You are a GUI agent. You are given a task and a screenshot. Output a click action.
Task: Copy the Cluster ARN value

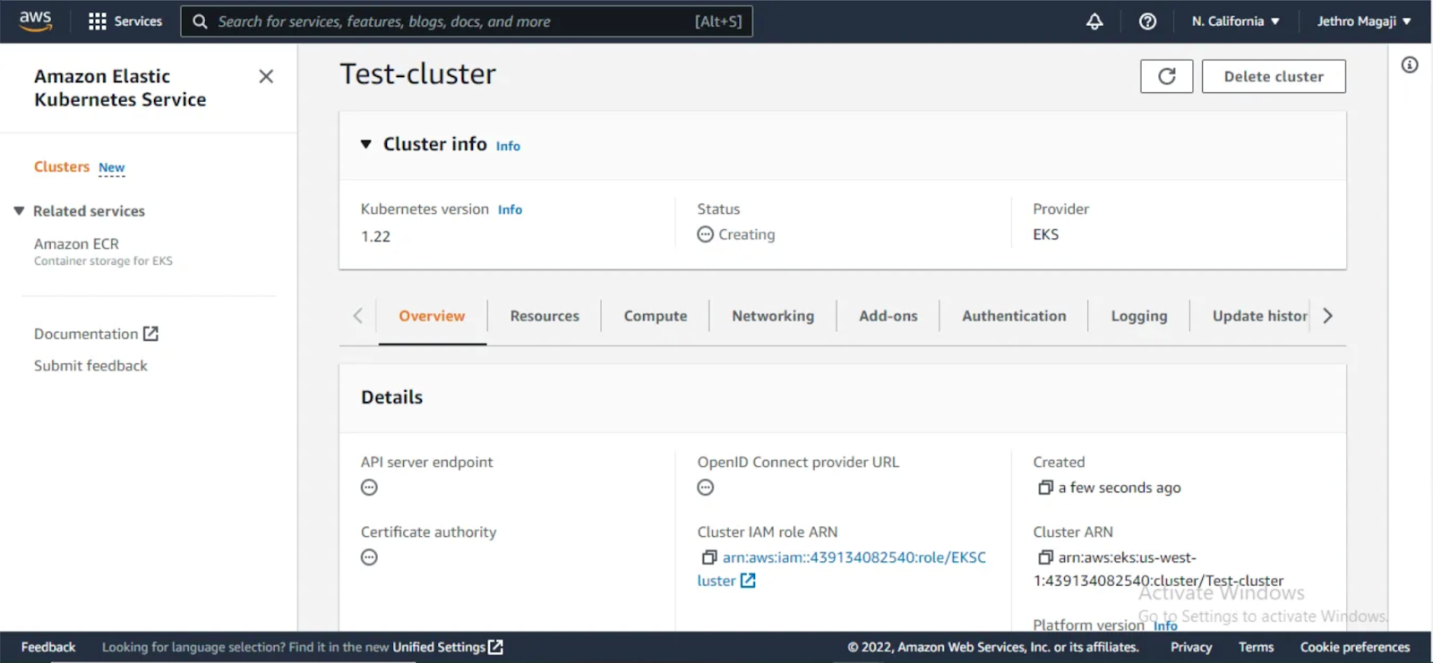[1044, 557]
